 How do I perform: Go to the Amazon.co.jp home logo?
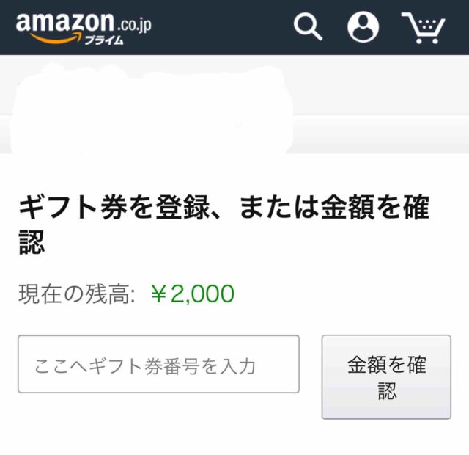point(83,27)
